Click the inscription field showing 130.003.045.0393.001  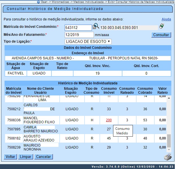[x=129, y=28]
